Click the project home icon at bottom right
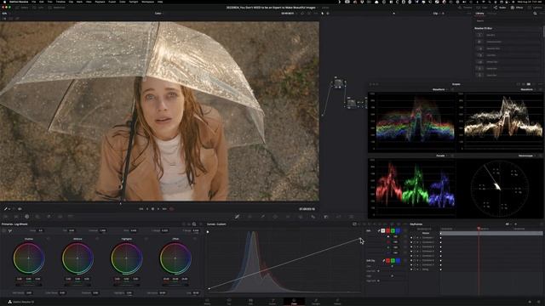This screenshot has height=306, width=545. (x=530, y=303)
